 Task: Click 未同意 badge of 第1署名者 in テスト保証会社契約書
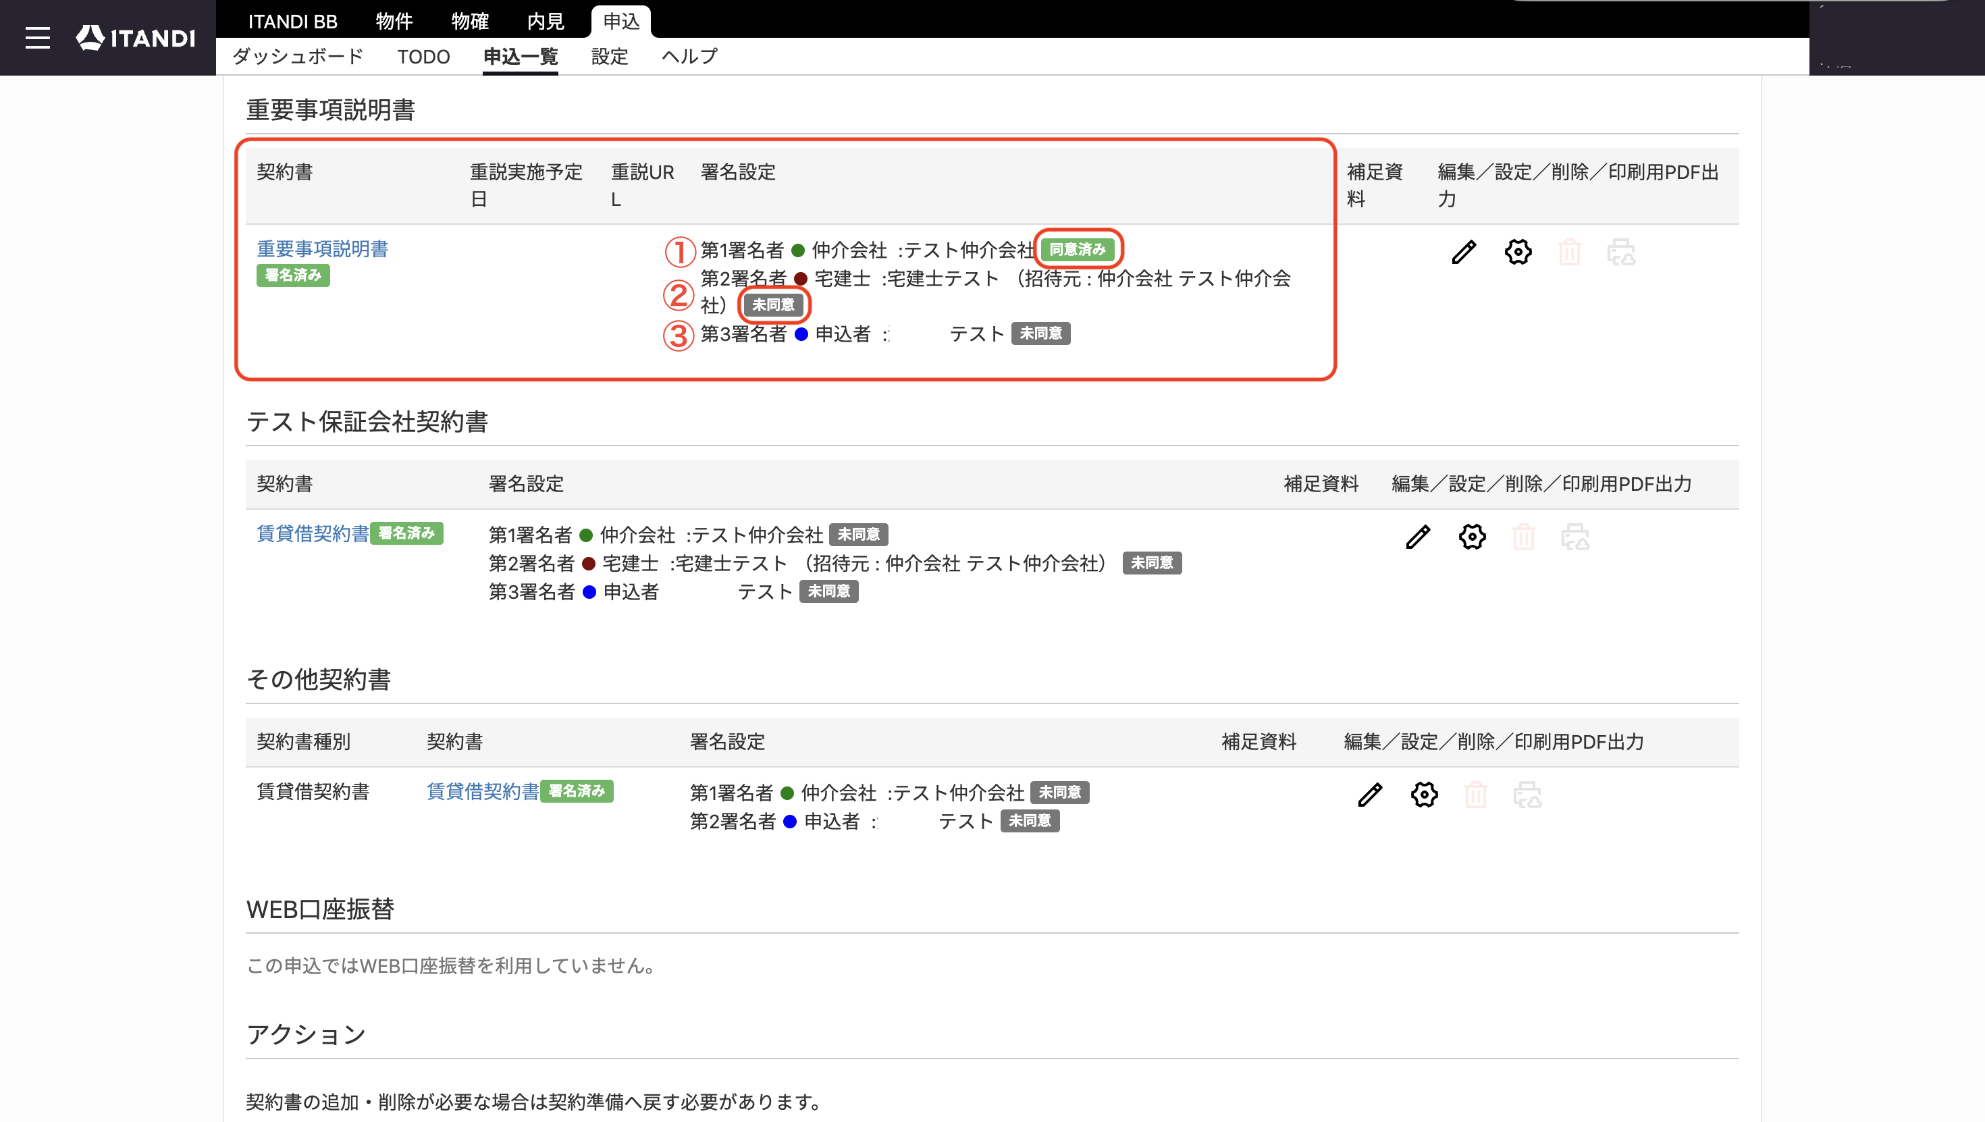[858, 535]
